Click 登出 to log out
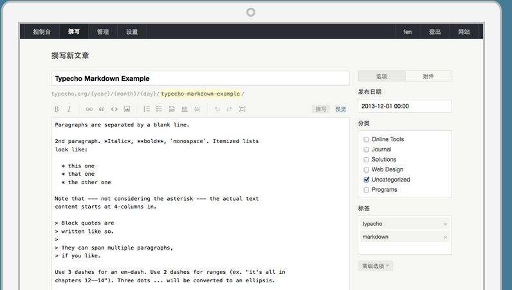 435,31
